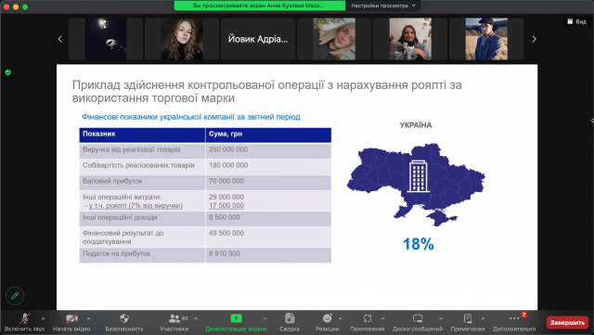Expand notes options arrow
Image resolution: width=594 pixels, height=335 pixels.
coord(483,318)
